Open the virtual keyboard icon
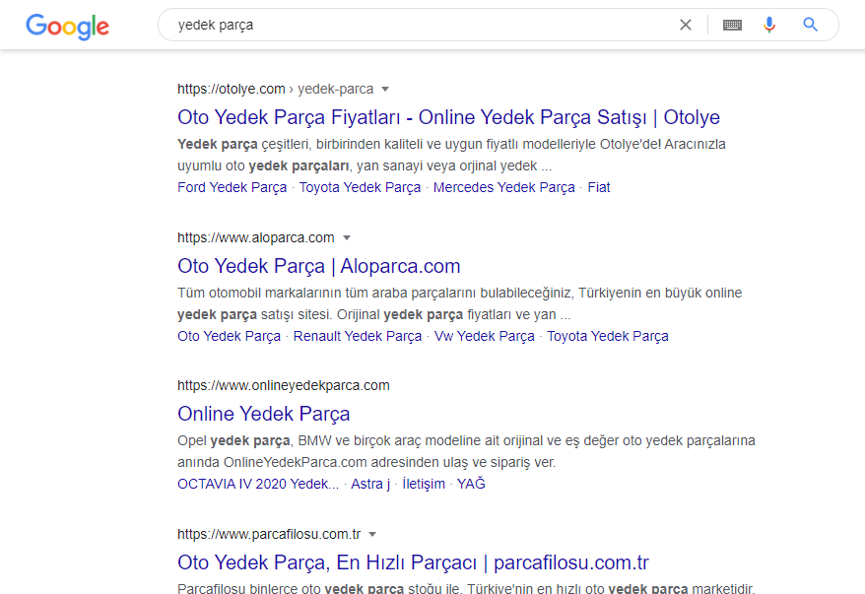The image size is (865, 594). point(731,25)
